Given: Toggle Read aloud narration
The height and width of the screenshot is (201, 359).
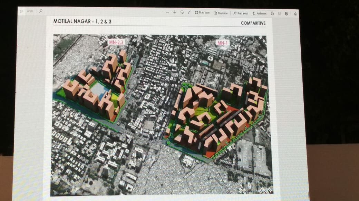Looking at the screenshot, I should (241, 13).
